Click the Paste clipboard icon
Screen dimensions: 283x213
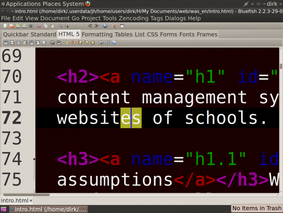click(x=52, y=26)
